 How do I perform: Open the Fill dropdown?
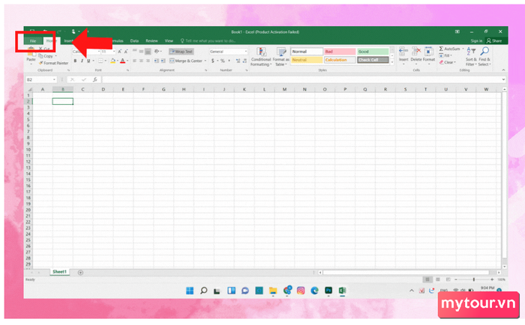445,55
